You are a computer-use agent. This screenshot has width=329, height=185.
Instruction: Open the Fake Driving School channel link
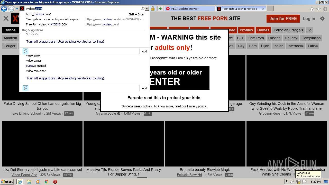(26, 113)
